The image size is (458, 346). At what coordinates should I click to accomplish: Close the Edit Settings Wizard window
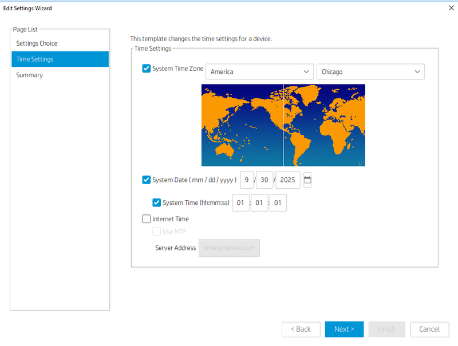coord(451,8)
